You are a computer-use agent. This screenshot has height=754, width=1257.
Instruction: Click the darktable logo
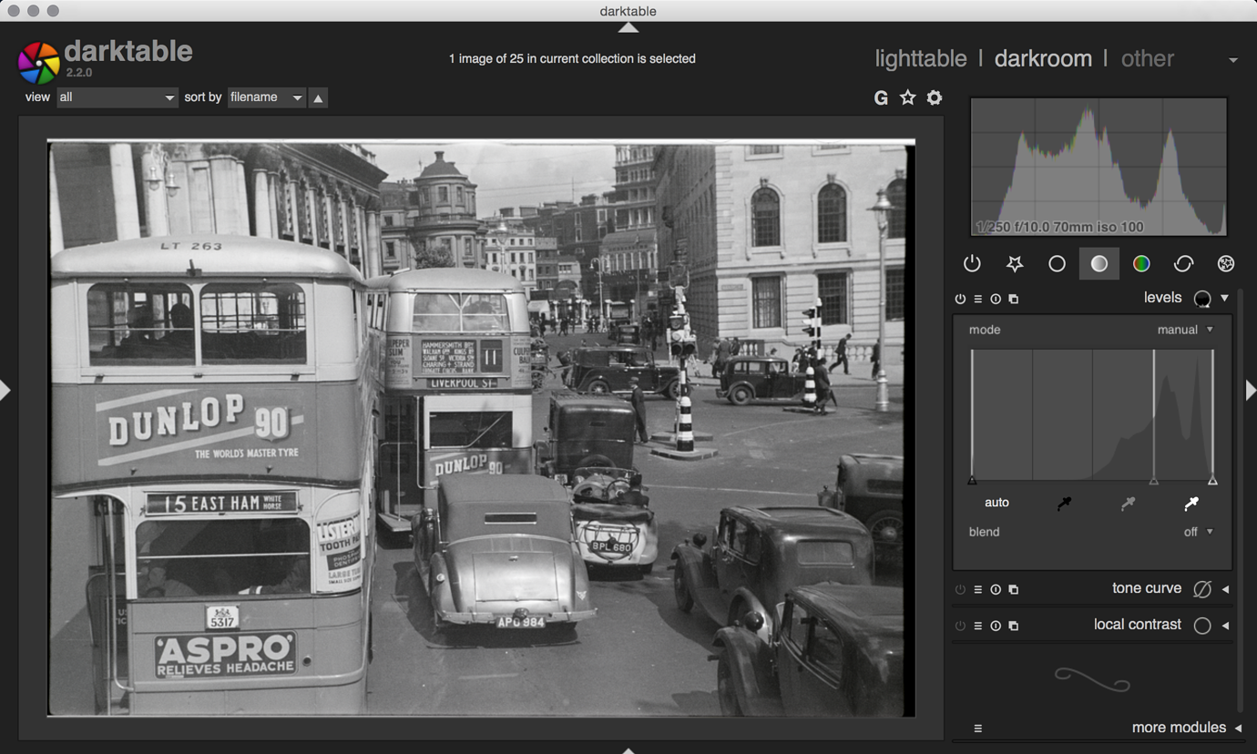pyautogui.click(x=38, y=62)
